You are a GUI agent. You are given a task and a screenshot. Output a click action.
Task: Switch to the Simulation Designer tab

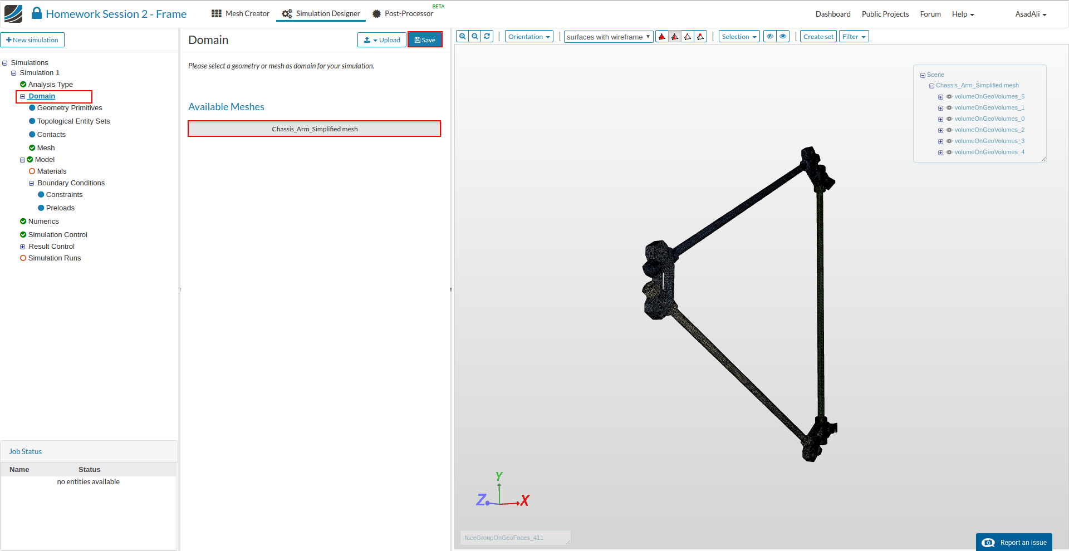click(x=321, y=14)
